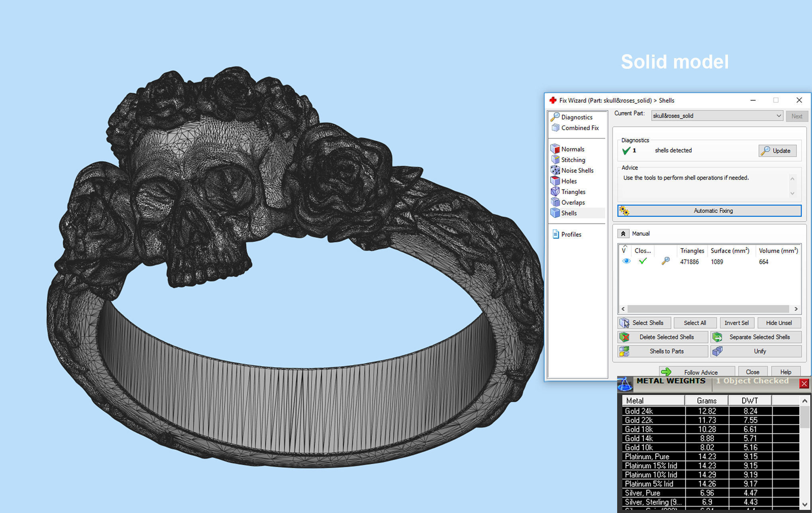
Task: Open the Triangles fixing page
Action: coord(573,192)
